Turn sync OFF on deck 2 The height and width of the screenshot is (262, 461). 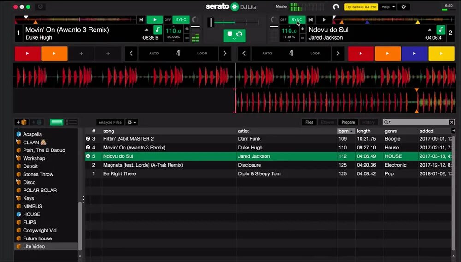coord(284,20)
